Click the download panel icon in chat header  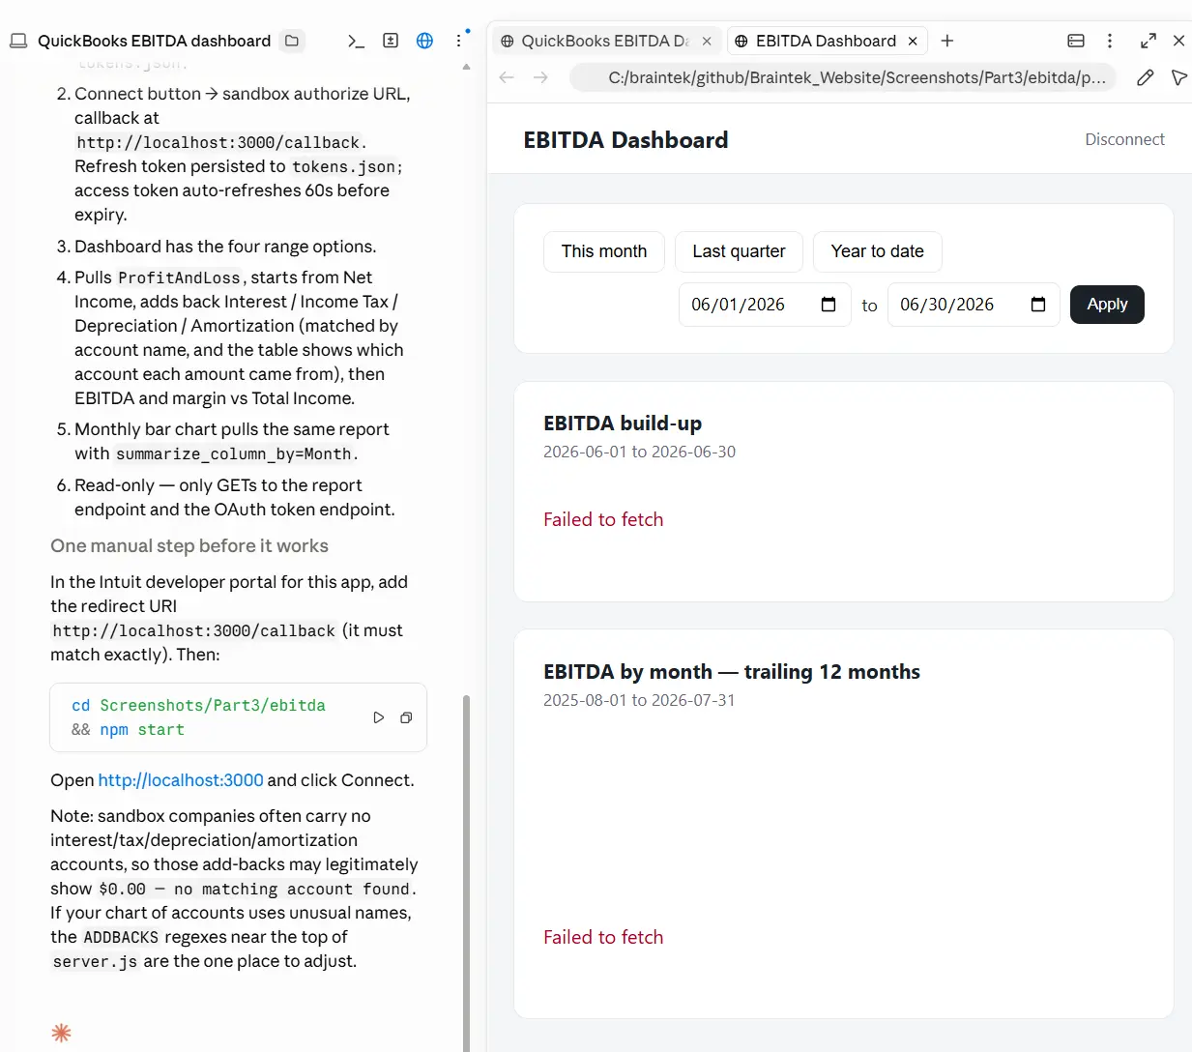[x=391, y=41]
